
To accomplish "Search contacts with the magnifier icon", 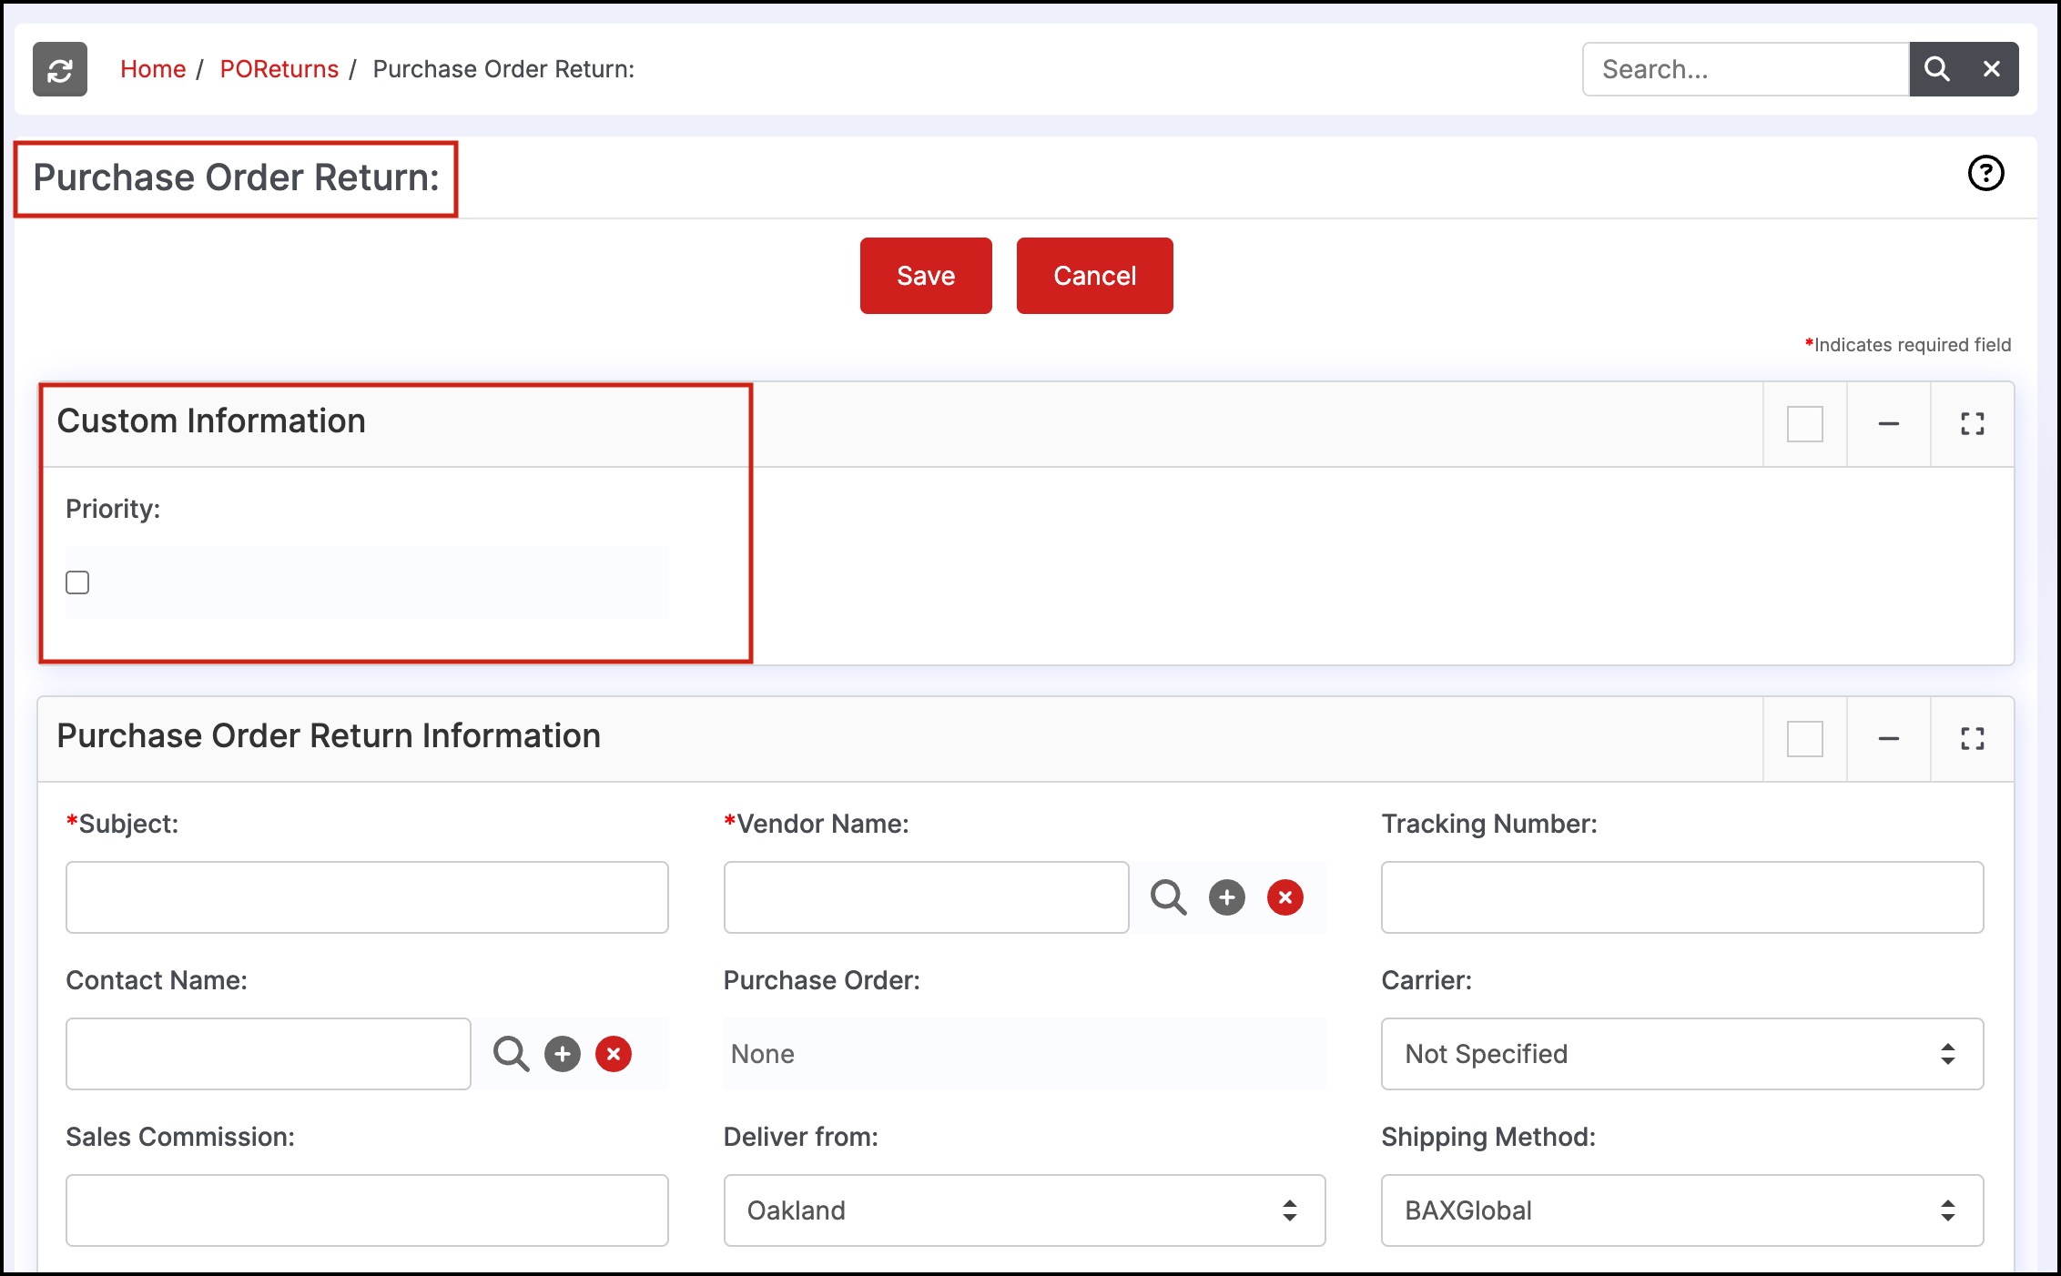I will pyautogui.click(x=511, y=1054).
